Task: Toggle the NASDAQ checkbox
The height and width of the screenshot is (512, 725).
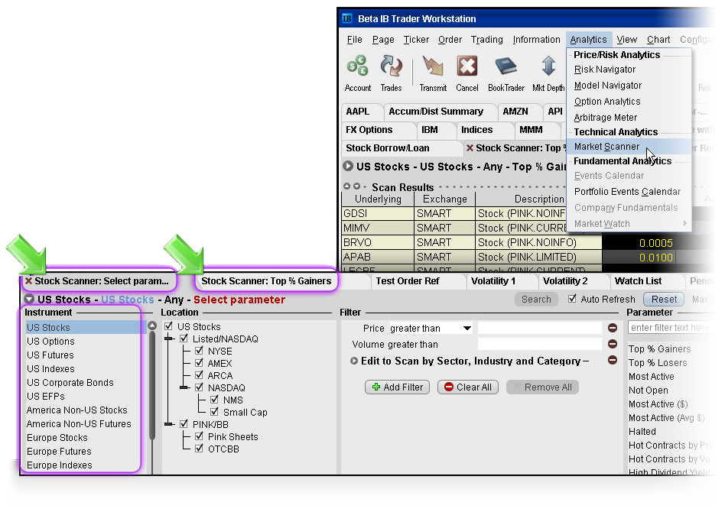Action: 200,387
